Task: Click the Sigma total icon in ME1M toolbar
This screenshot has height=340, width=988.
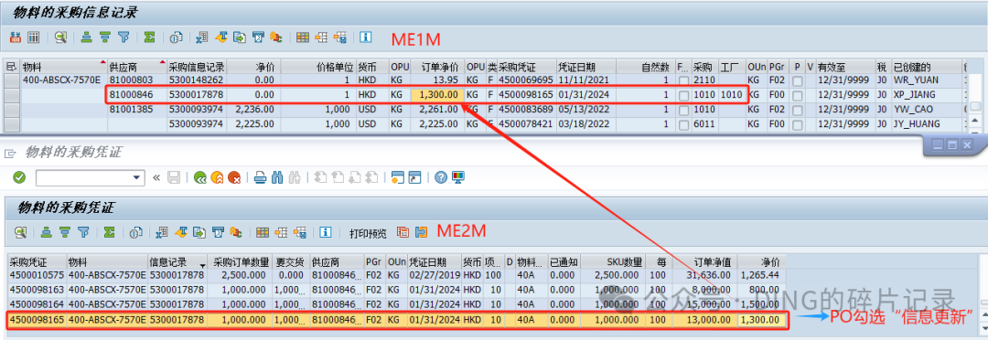Action: coord(149,37)
